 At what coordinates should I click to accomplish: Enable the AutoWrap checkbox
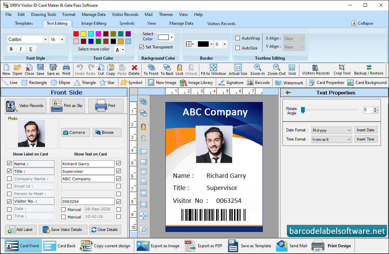(238, 38)
